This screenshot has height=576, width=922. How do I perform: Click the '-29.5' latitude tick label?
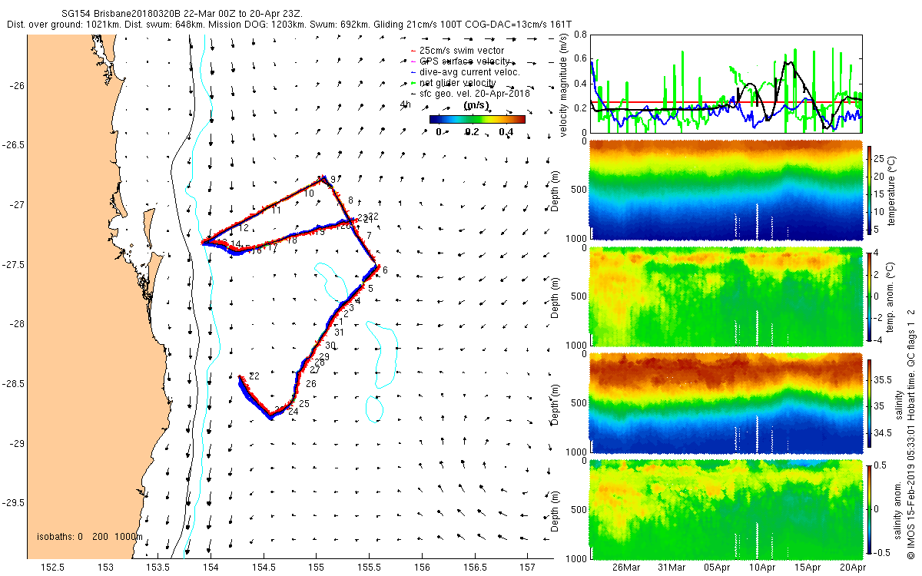[13, 503]
